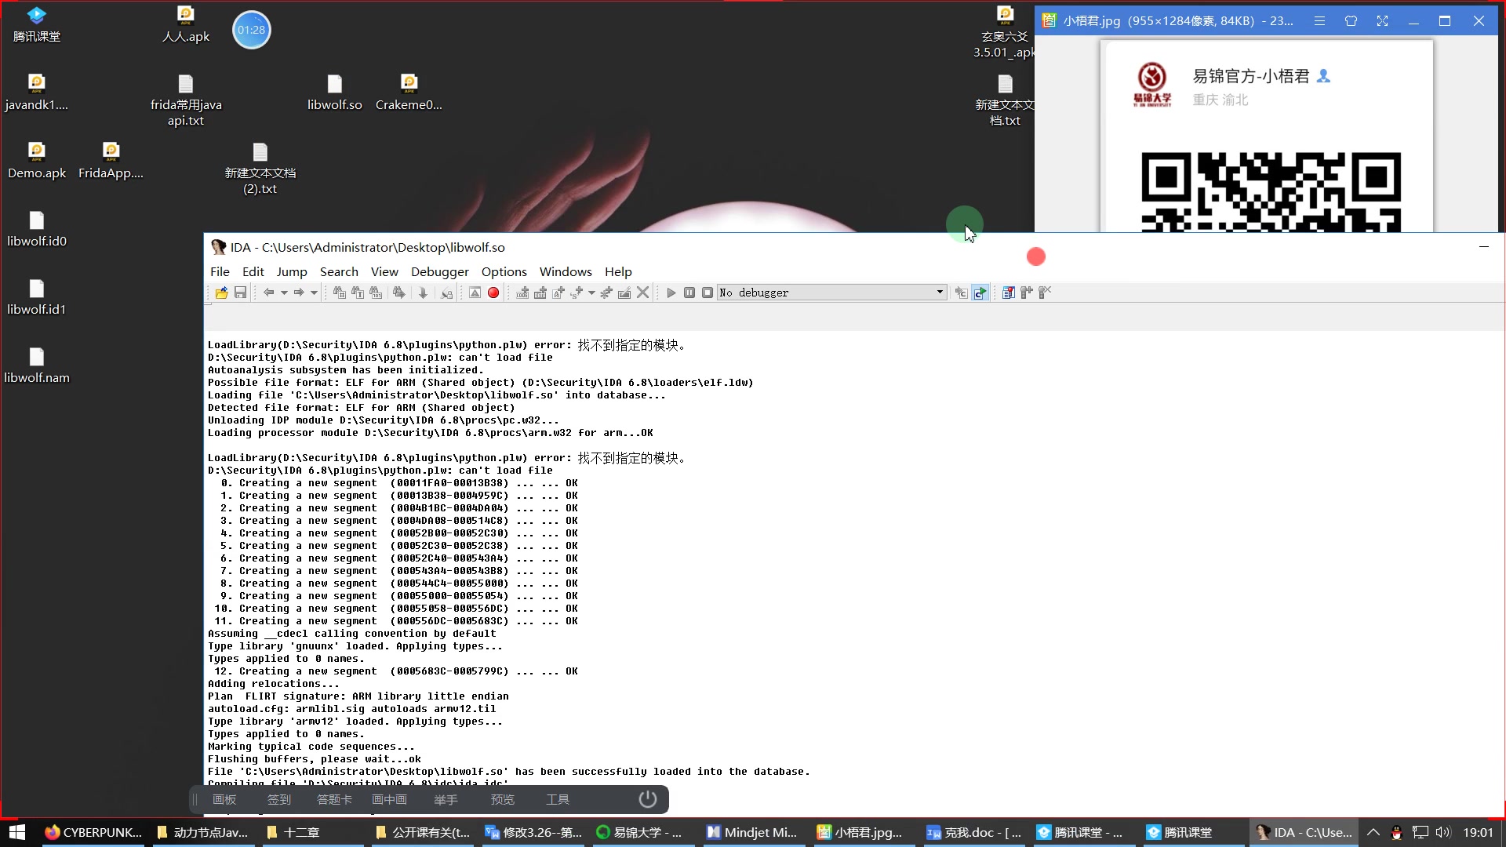Click the convert to code icon
The height and width of the screenshot is (847, 1506).
tap(522, 293)
